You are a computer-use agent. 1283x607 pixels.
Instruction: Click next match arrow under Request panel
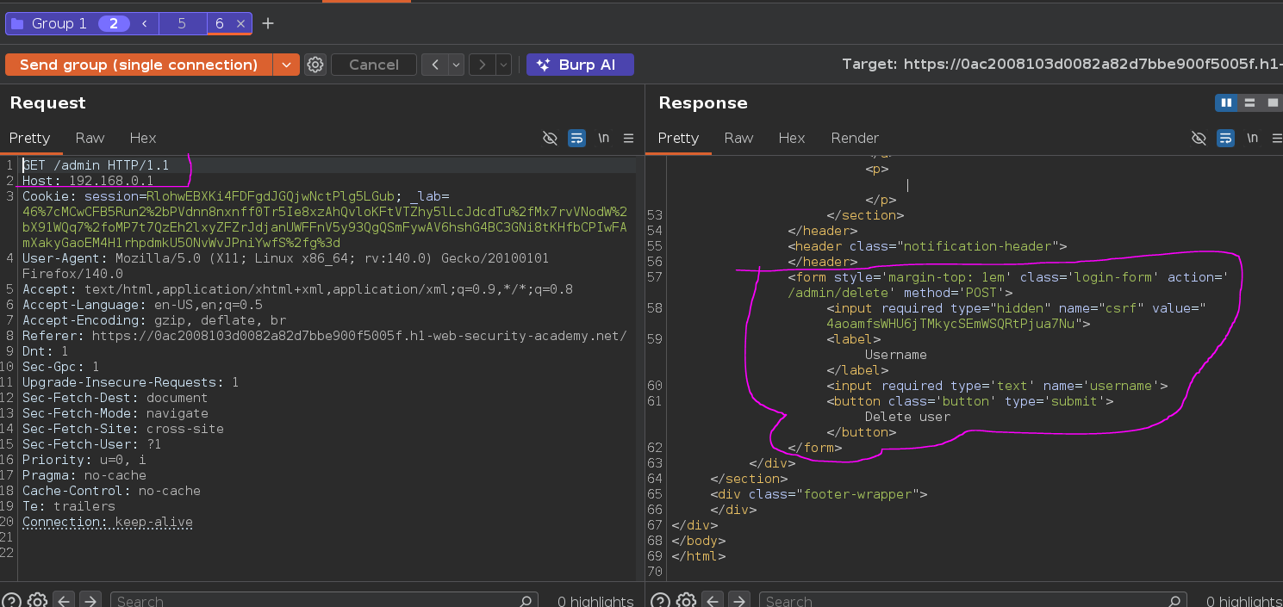(90, 601)
